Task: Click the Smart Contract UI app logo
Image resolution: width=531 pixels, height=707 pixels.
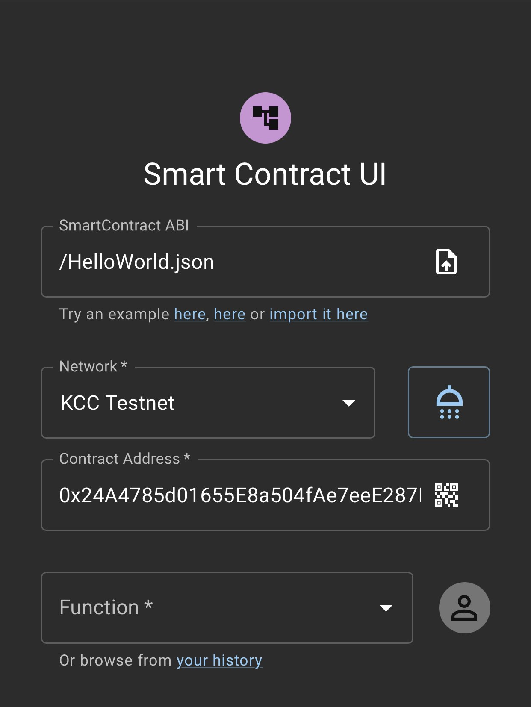Action: [x=265, y=118]
